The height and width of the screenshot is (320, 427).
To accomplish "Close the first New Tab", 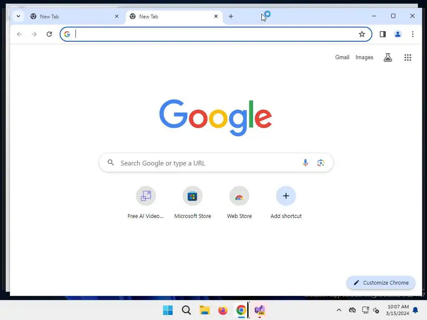I will click(x=117, y=16).
